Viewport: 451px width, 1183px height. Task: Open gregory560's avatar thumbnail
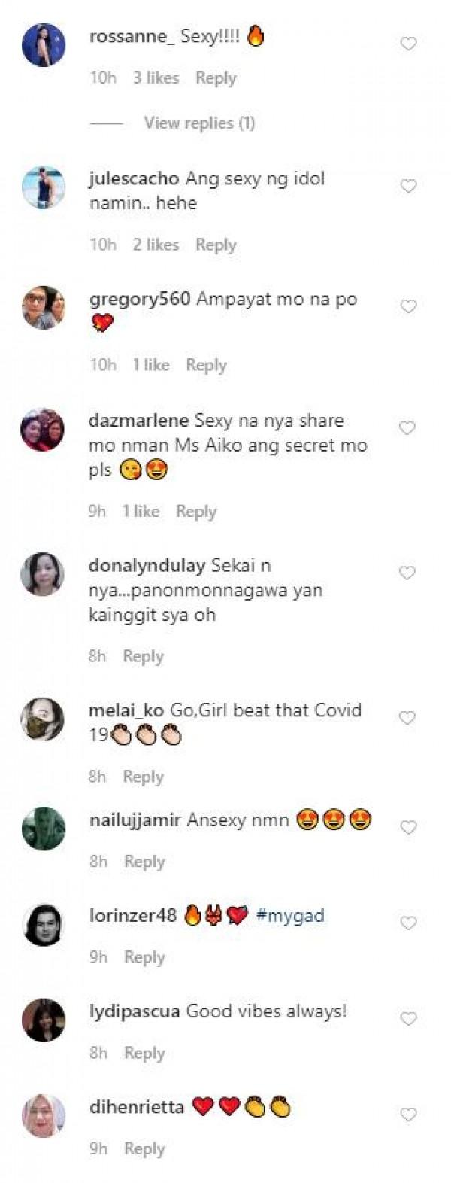pos(43,307)
